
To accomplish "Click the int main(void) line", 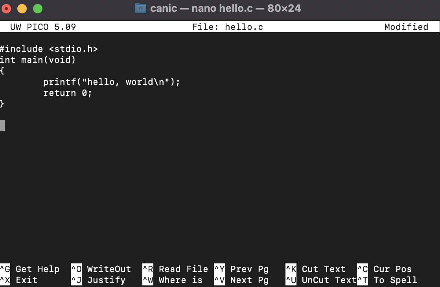I will coord(38,60).
